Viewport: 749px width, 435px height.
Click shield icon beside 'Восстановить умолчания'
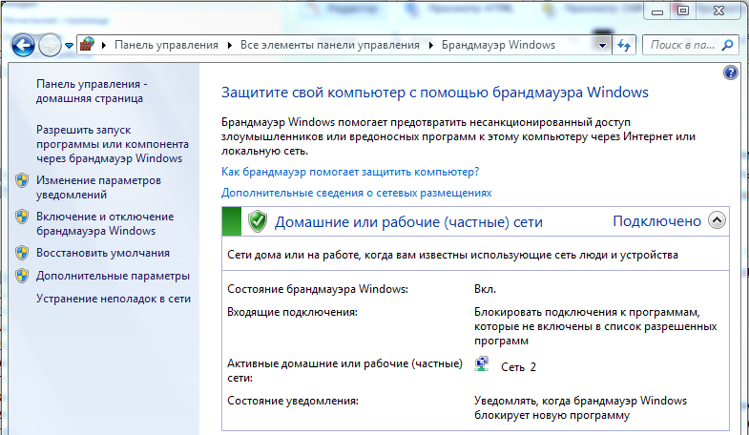point(22,253)
